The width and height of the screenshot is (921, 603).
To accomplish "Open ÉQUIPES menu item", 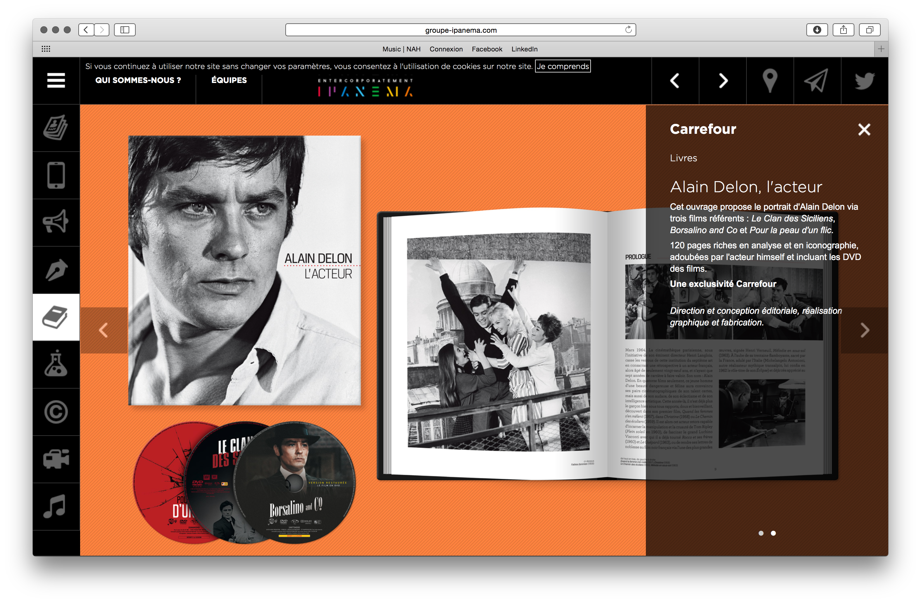I will point(229,80).
